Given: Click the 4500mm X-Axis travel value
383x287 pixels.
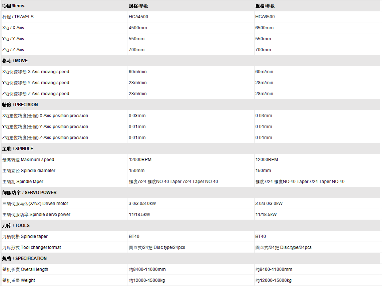Looking at the screenshot, I should tap(138, 28).
